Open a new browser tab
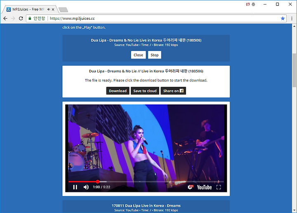The image size is (297, 213). [63, 9]
